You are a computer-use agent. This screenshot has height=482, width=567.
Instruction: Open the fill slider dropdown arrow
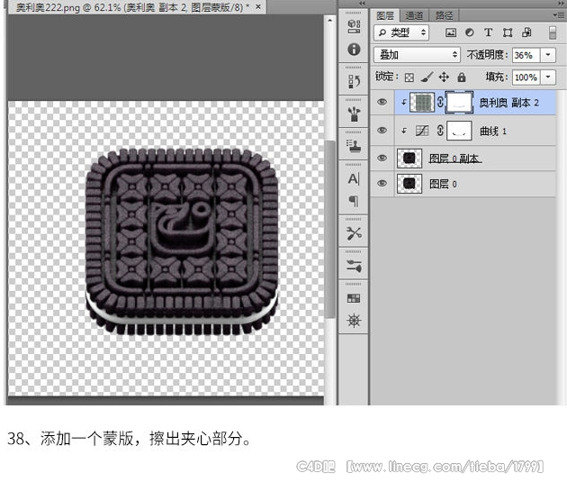click(x=548, y=77)
